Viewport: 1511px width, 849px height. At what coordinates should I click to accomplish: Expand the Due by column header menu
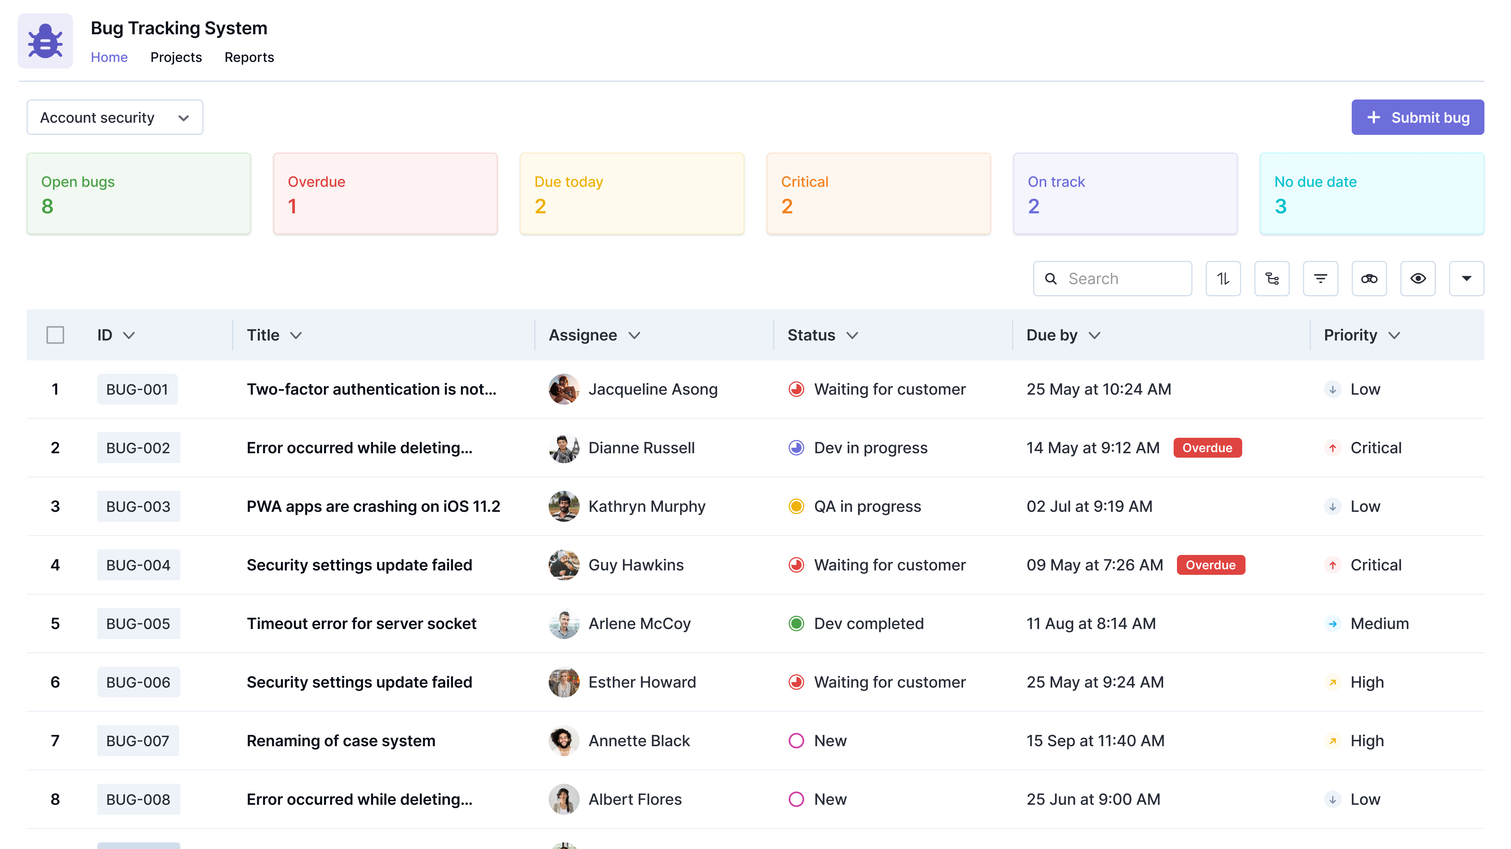pyautogui.click(x=1095, y=336)
